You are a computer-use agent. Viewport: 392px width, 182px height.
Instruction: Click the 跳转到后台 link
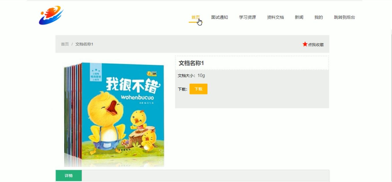[x=345, y=17]
